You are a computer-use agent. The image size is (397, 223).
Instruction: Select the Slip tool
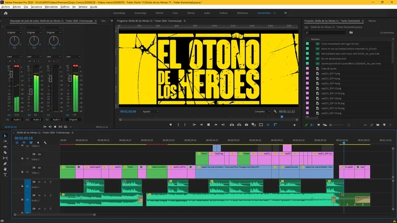(5, 158)
